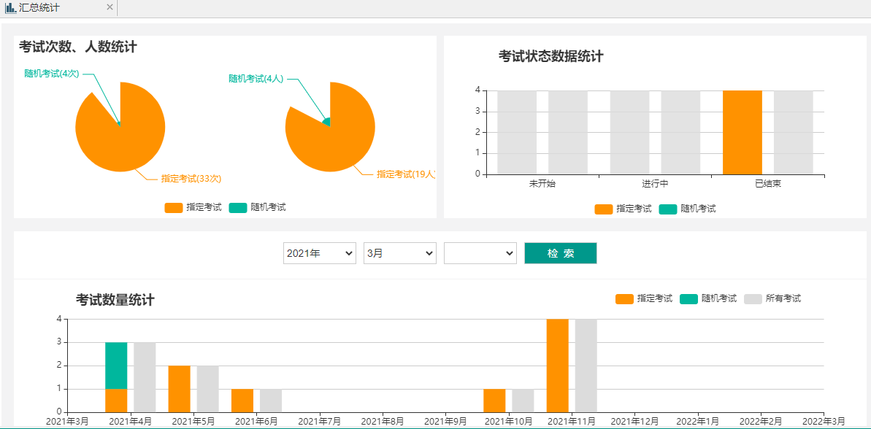Click the bar chart icon on the 汇总统计 tab
This screenshot has width=871, height=429.
pos(10,7)
